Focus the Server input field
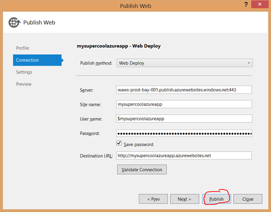The height and width of the screenshot is (212, 271). pyautogui.click(x=184, y=90)
